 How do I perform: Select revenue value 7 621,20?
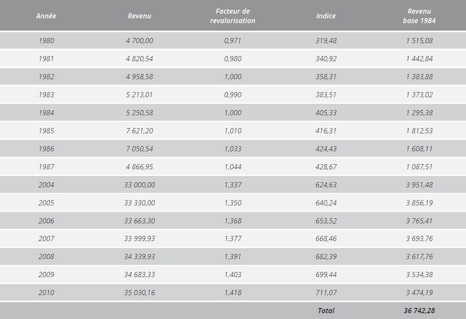point(140,131)
